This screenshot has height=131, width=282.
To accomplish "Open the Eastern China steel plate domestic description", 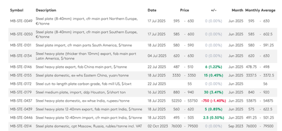I will pyautogui.click(x=82, y=75).
